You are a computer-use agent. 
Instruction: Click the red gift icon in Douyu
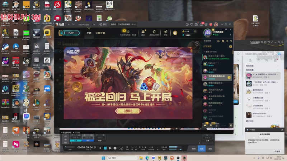[x=211, y=24]
